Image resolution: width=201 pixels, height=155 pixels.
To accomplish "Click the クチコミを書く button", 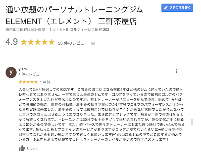I will pos(177,8).
